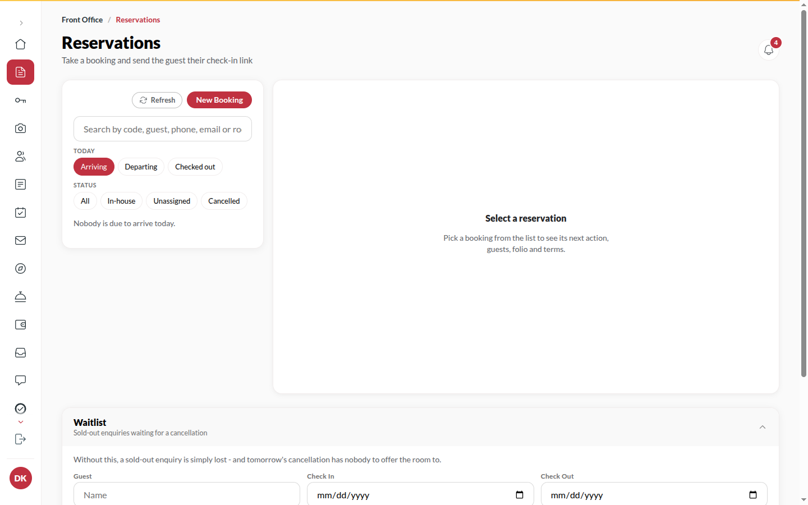808x505 pixels.
Task: Select the Cancelled status filter
Action: coord(224,201)
